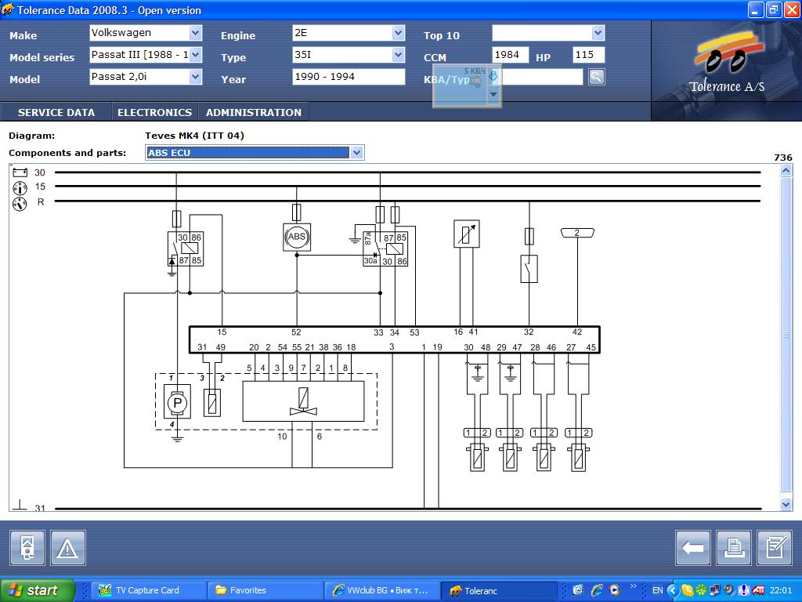802x602 pixels.
Task: Expand the Engine dropdown showing 2E
Action: pyautogui.click(x=398, y=33)
